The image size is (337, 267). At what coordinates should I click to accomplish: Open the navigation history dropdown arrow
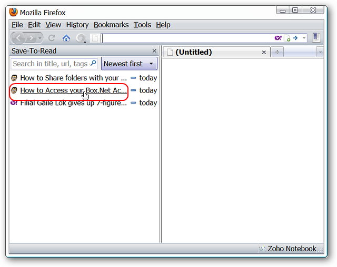[40, 38]
